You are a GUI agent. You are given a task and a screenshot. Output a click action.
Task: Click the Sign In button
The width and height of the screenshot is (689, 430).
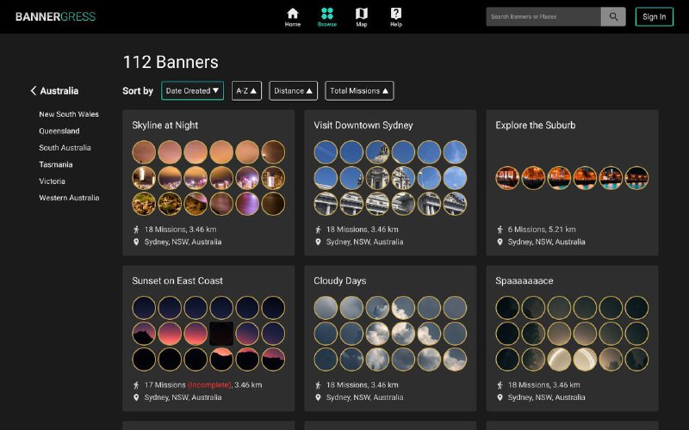(654, 16)
